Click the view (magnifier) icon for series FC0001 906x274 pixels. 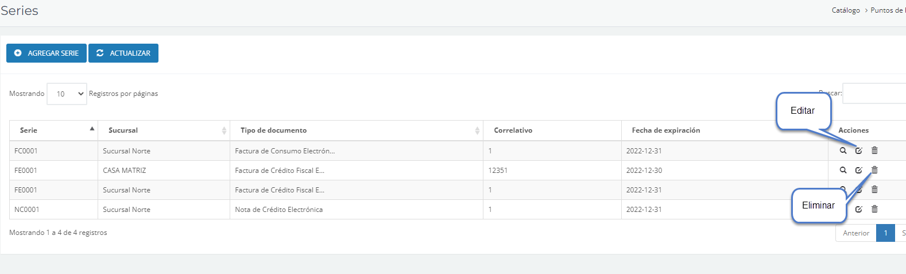[843, 150]
